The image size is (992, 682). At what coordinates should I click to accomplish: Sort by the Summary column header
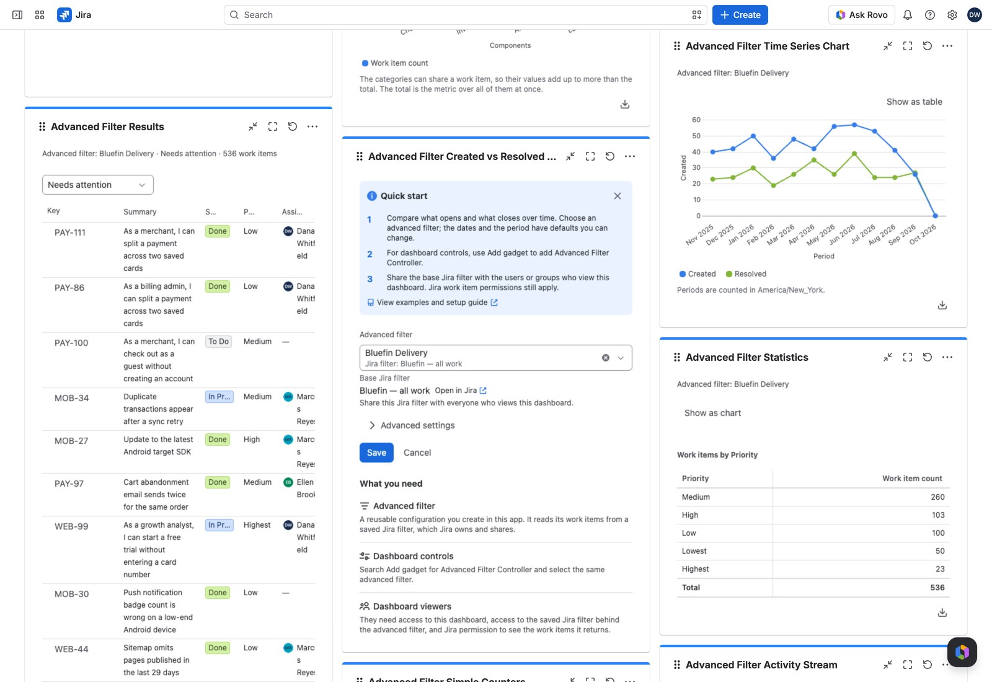[140, 212]
